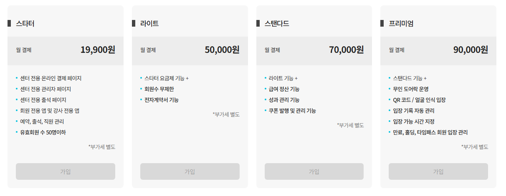Select the 라이트 plan title
Image resolution: width=506 pixels, height=196 pixels.
tap(149, 23)
